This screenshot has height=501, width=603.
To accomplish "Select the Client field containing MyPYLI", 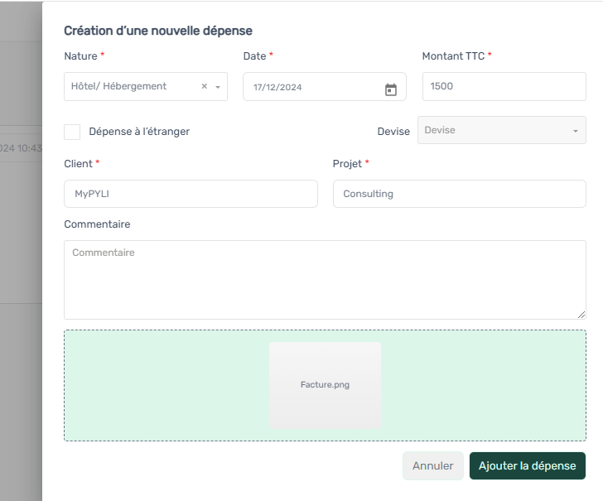I will click(x=191, y=194).
